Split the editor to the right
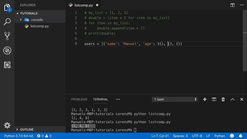 point(232,5)
